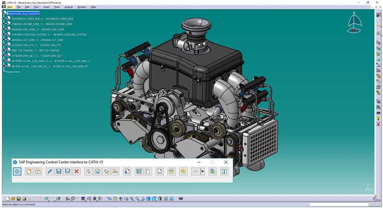Click the Isometric View cube icon
Image resolution: width=383 pixels, height=208 pixels.
[x=154, y=199]
